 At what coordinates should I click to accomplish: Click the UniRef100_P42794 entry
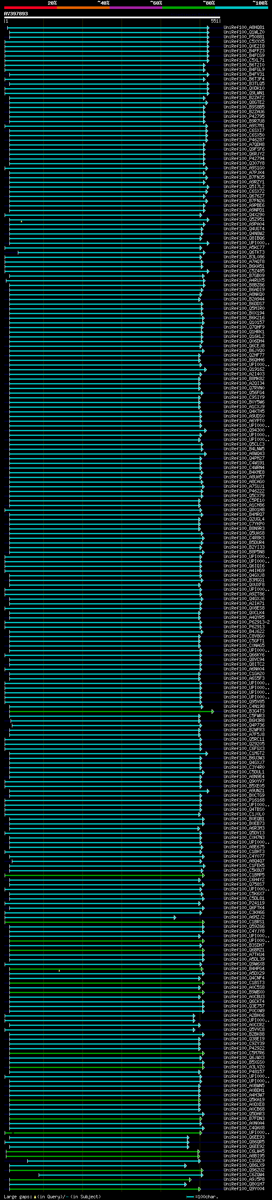click(x=244, y=158)
